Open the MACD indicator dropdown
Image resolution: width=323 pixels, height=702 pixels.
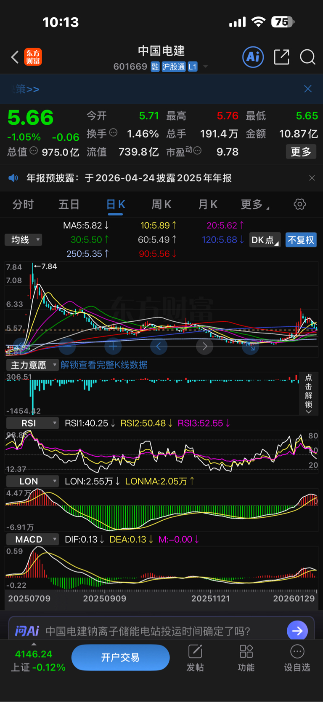click(32, 540)
